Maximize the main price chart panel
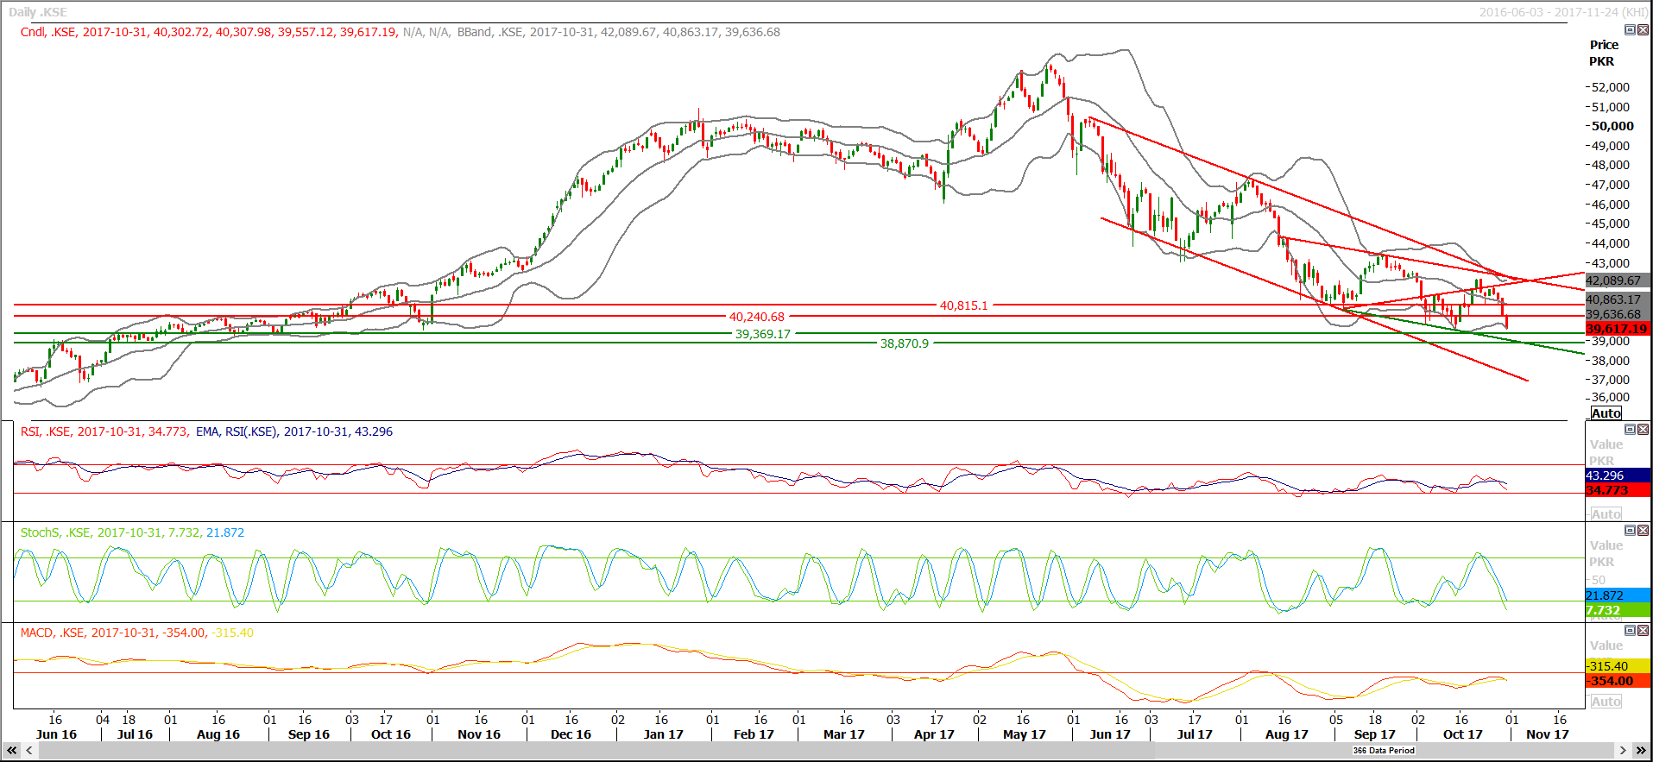 click(1630, 30)
